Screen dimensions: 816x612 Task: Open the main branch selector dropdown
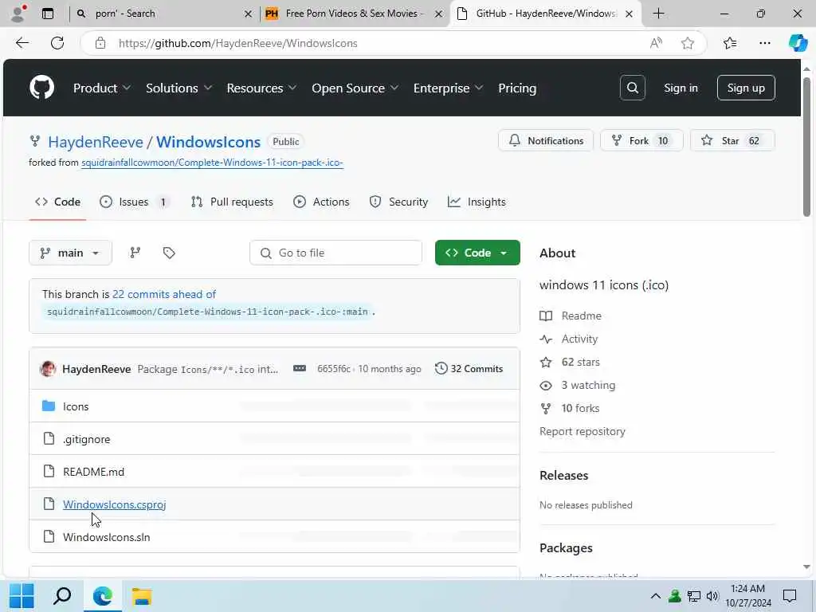pos(70,253)
